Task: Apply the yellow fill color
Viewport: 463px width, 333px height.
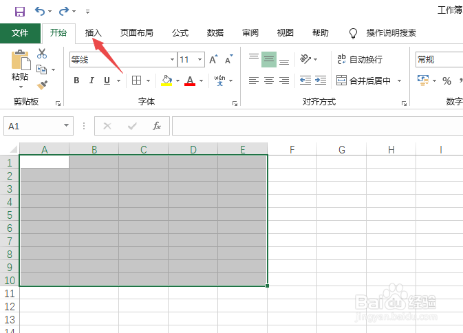Action: (x=166, y=80)
